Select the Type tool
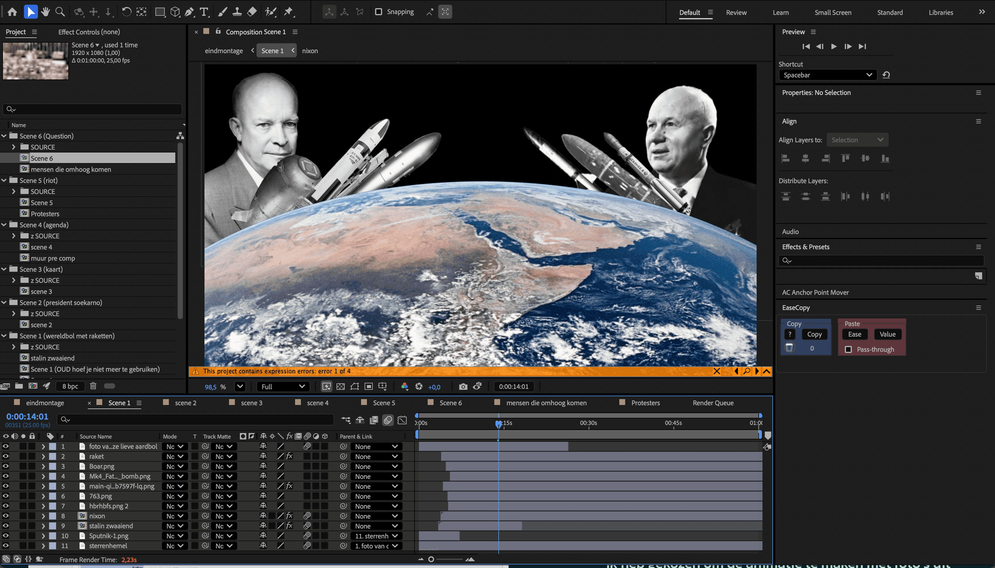The height and width of the screenshot is (568, 995). 204,12
